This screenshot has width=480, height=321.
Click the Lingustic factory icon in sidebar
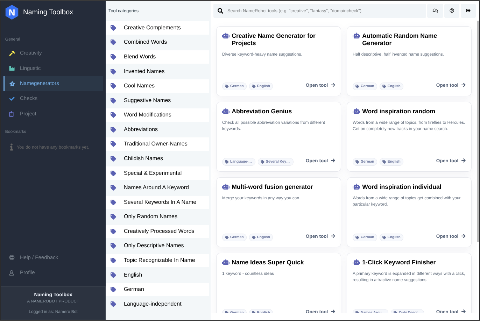(x=12, y=69)
